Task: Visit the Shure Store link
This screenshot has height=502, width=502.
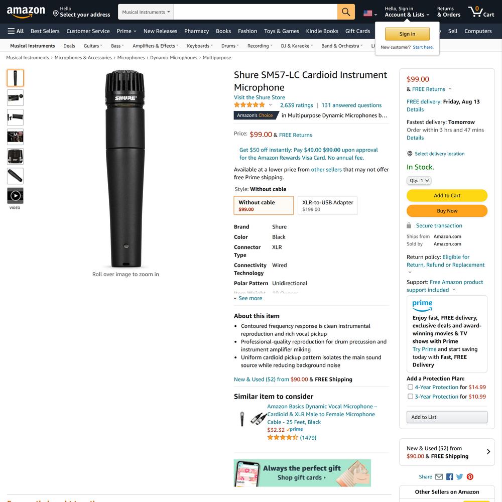Action: (x=259, y=97)
